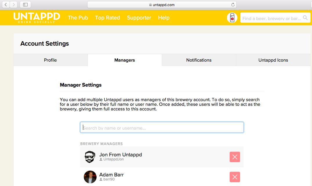Switch to the Notifications tab
Image resolution: width=312 pixels, height=186 pixels.
click(x=199, y=60)
